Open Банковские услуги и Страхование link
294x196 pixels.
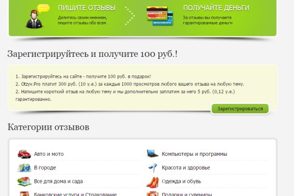point(68,194)
